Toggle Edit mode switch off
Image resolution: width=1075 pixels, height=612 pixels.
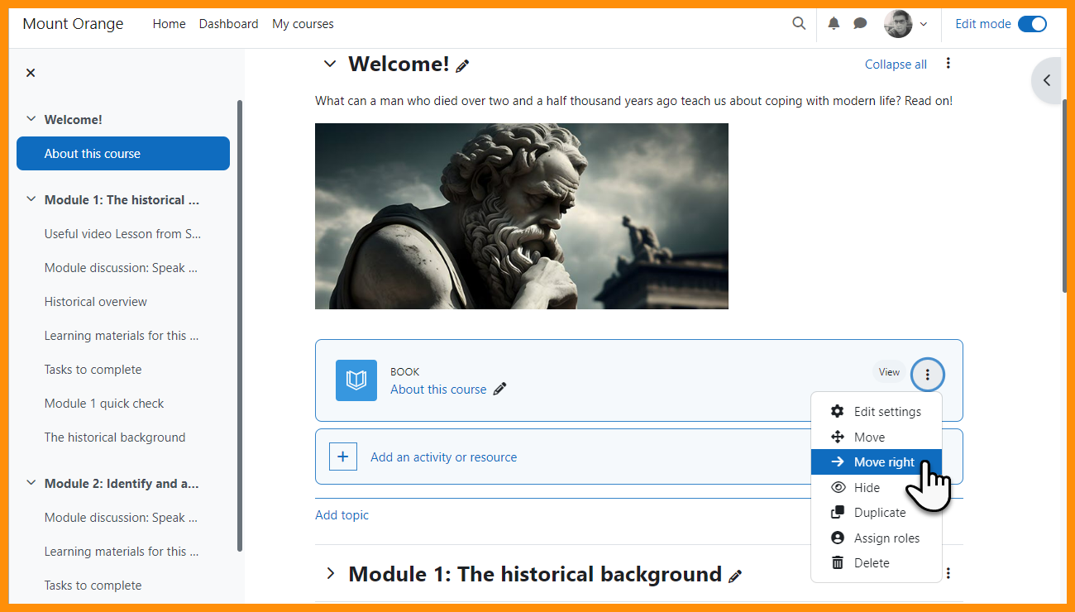click(1031, 24)
